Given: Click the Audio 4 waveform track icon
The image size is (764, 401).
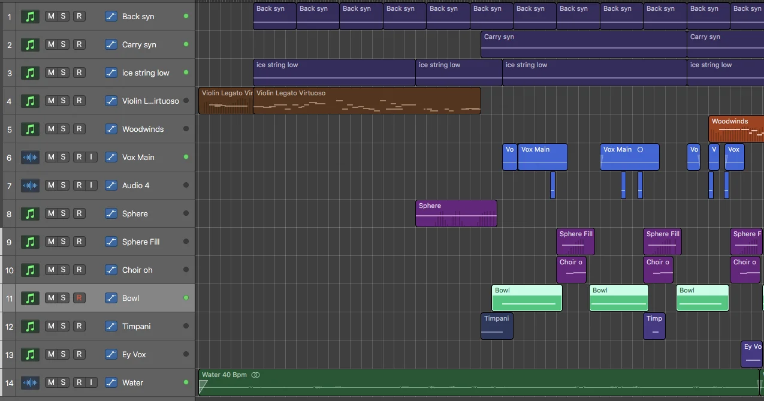Looking at the screenshot, I should point(30,185).
